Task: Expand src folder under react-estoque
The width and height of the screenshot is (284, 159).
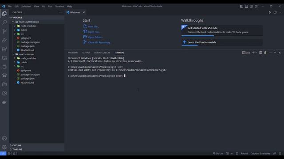Action: [x=37, y=66]
